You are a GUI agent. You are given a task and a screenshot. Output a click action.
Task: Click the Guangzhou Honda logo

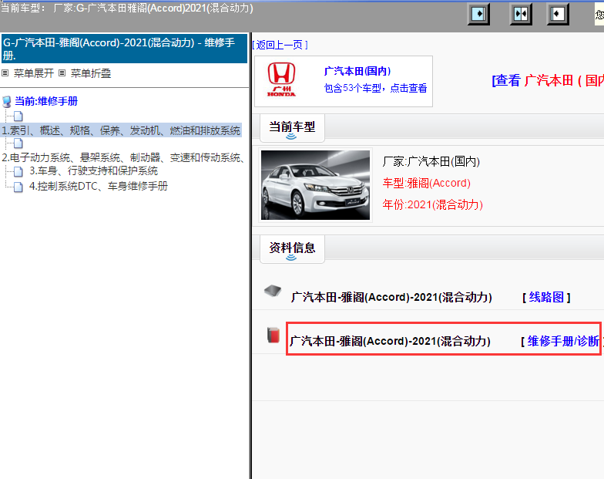[282, 80]
